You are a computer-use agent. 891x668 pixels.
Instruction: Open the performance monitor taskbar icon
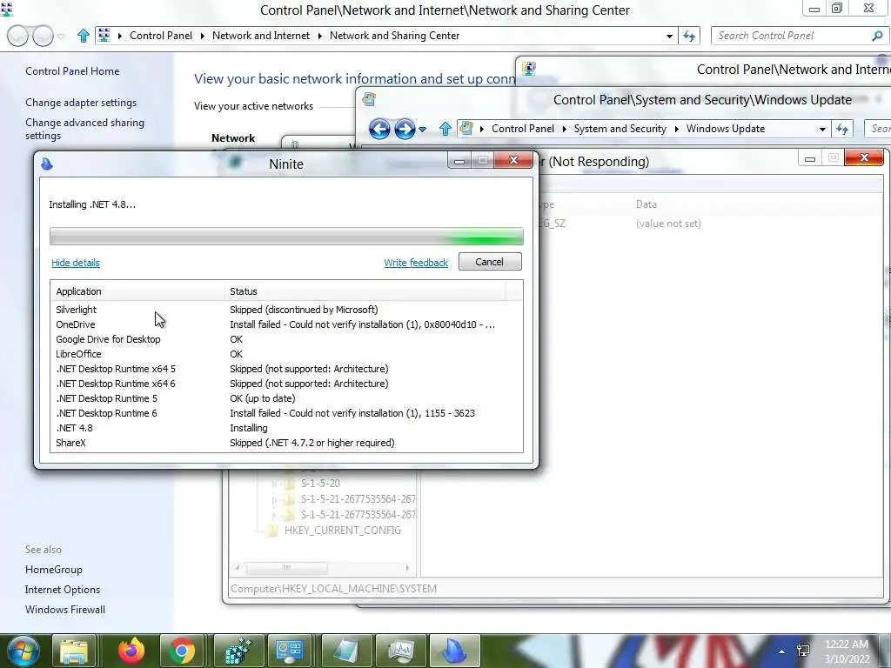point(401,651)
